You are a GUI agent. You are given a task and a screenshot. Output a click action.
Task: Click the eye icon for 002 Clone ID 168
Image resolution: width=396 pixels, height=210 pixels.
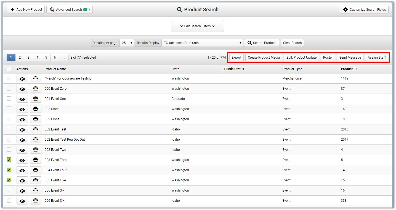tap(22, 109)
